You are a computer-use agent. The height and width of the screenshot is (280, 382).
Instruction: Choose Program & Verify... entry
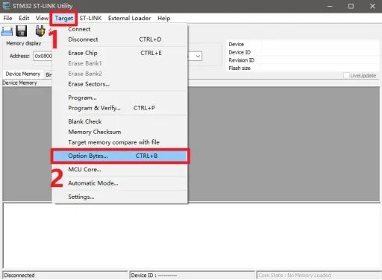coord(120,108)
